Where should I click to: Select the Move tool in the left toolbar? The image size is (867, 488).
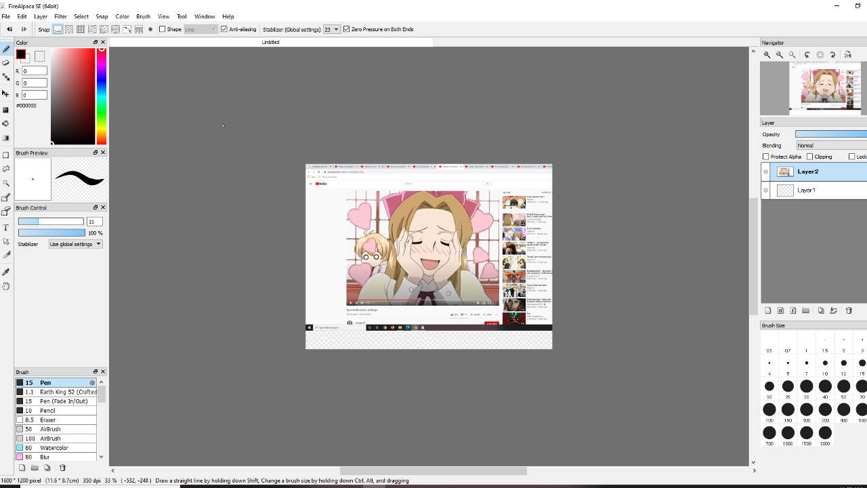6,94
